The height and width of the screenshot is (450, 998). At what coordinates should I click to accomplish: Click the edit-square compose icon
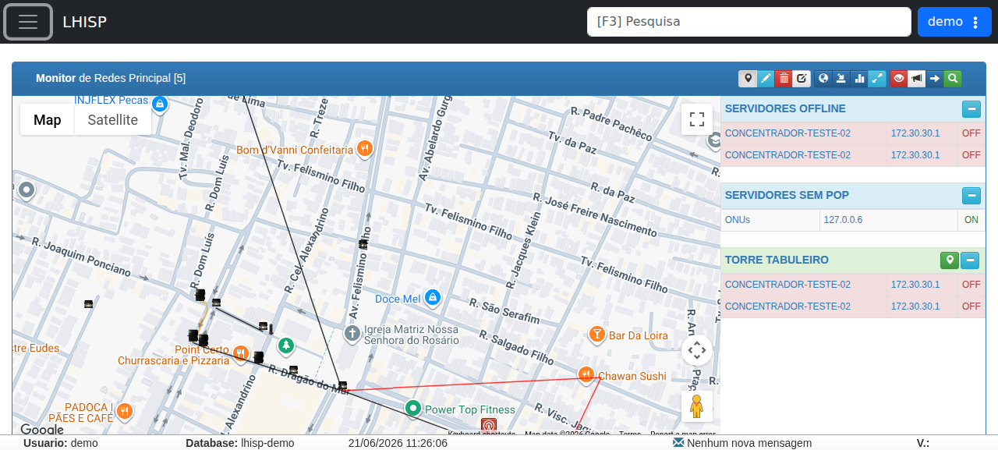point(801,78)
